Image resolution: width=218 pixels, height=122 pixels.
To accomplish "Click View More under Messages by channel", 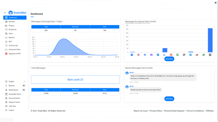I will [169, 59].
